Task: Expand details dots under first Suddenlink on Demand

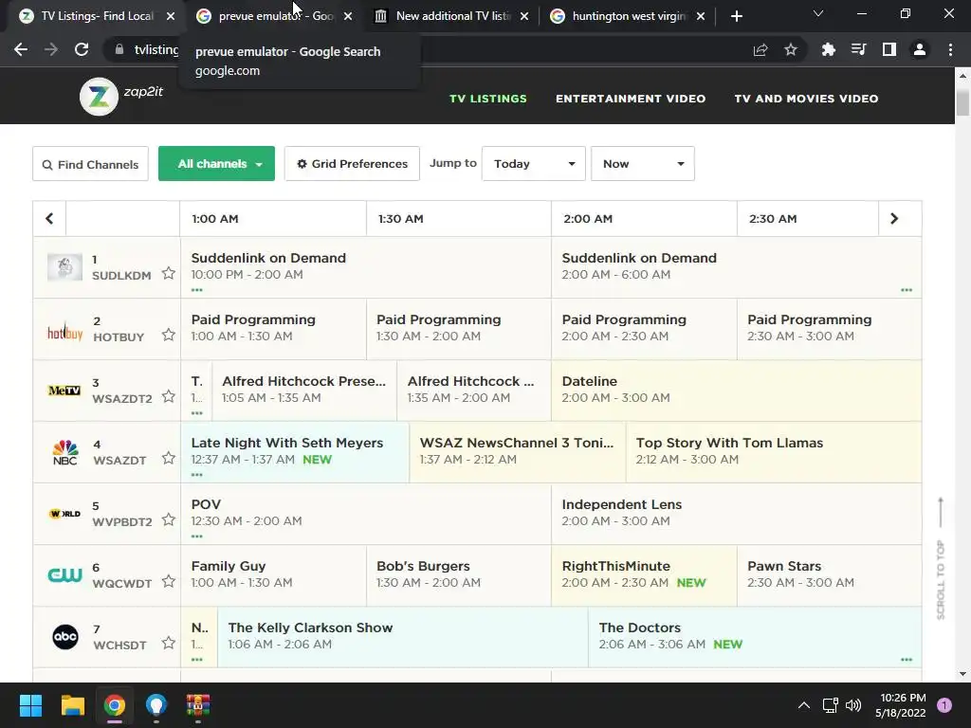Action: coord(197,290)
